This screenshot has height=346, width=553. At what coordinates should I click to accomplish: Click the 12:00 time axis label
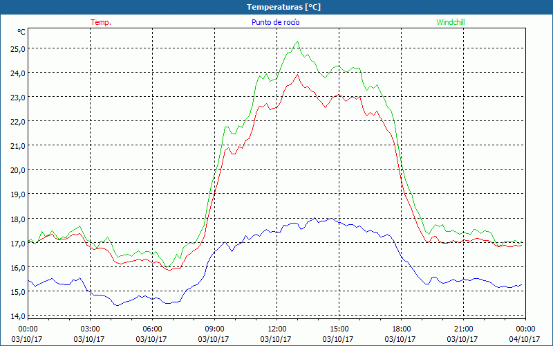click(x=277, y=329)
